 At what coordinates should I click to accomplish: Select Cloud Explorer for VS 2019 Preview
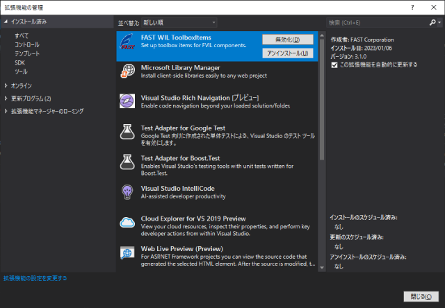click(x=193, y=219)
